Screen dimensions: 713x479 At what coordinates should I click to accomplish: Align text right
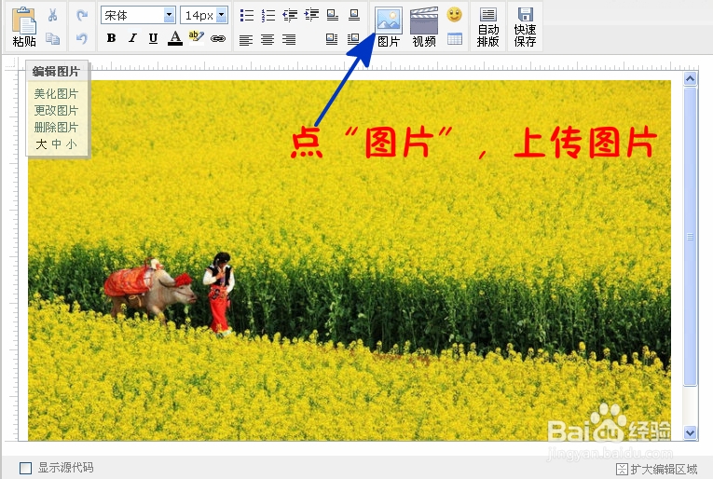[289, 40]
